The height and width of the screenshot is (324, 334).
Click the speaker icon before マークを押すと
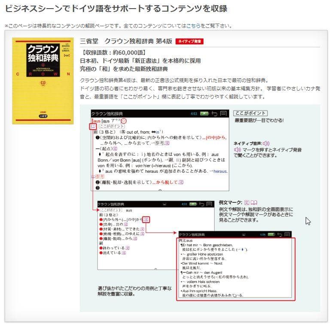(x=237, y=150)
